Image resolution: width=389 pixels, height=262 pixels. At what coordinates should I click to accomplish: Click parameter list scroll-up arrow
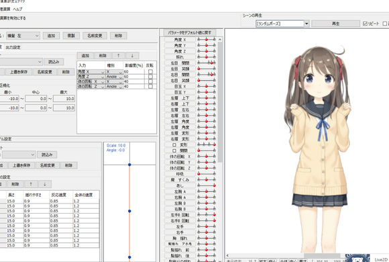click(x=220, y=40)
